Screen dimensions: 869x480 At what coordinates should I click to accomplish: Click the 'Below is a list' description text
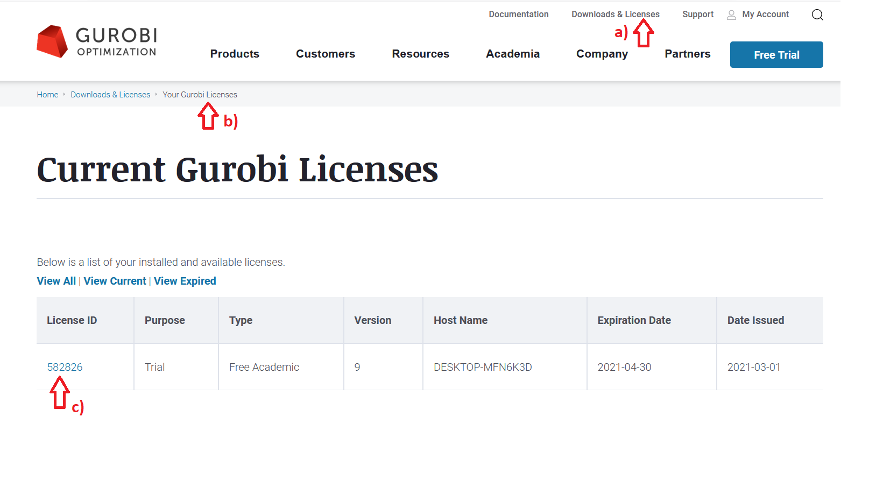tap(161, 262)
